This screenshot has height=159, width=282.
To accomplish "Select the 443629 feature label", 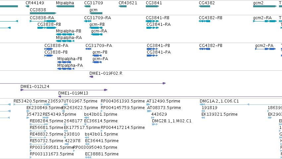I will (159, 114).
